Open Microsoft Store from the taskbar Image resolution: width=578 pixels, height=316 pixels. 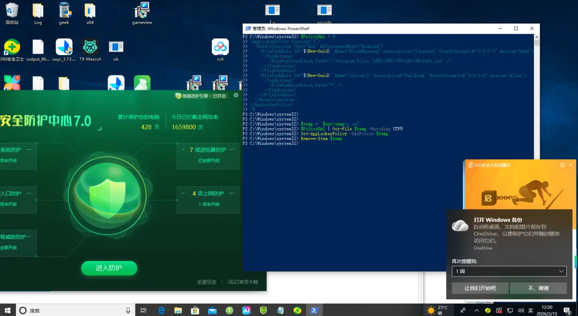click(x=195, y=311)
